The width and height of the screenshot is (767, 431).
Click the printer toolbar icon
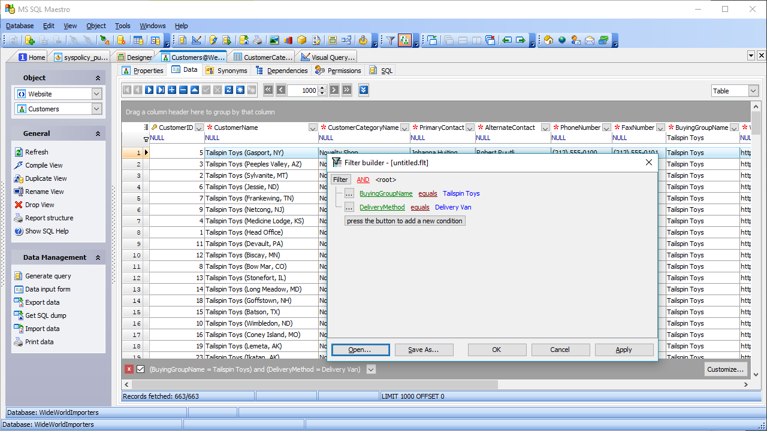tap(258, 40)
